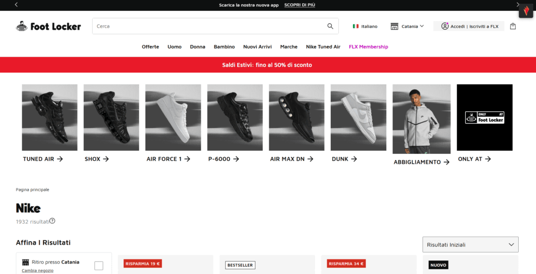Open the Only At Foot Locker thumbnail
Image resolution: width=536 pixels, height=274 pixels.
coord(485,117)
